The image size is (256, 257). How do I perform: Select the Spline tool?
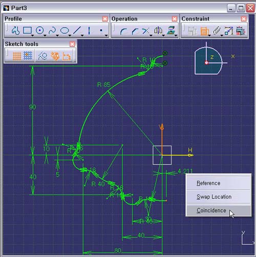(x=52, y=31)
